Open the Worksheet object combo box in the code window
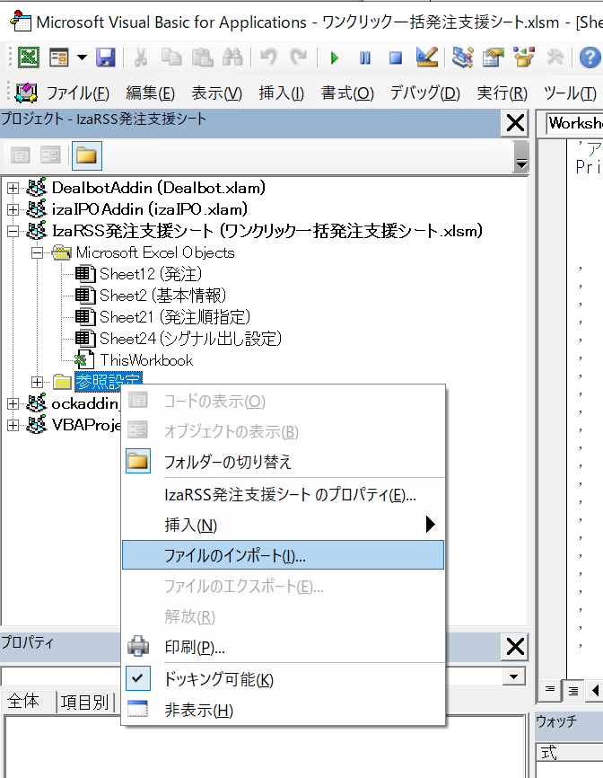The image size is (603, 778). 573,123
